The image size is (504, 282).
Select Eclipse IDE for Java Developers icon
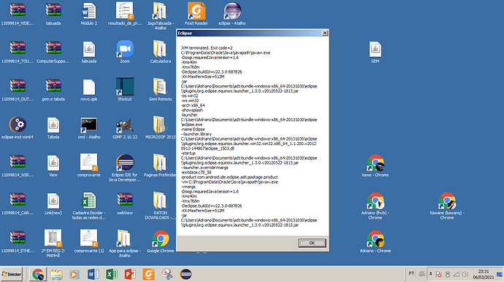click(125, 168)
